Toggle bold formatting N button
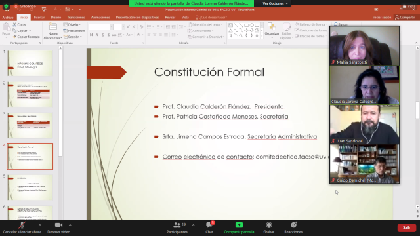The width and height of the screenshot is (420, 236). pyautogui.click(x=91, y=35)
